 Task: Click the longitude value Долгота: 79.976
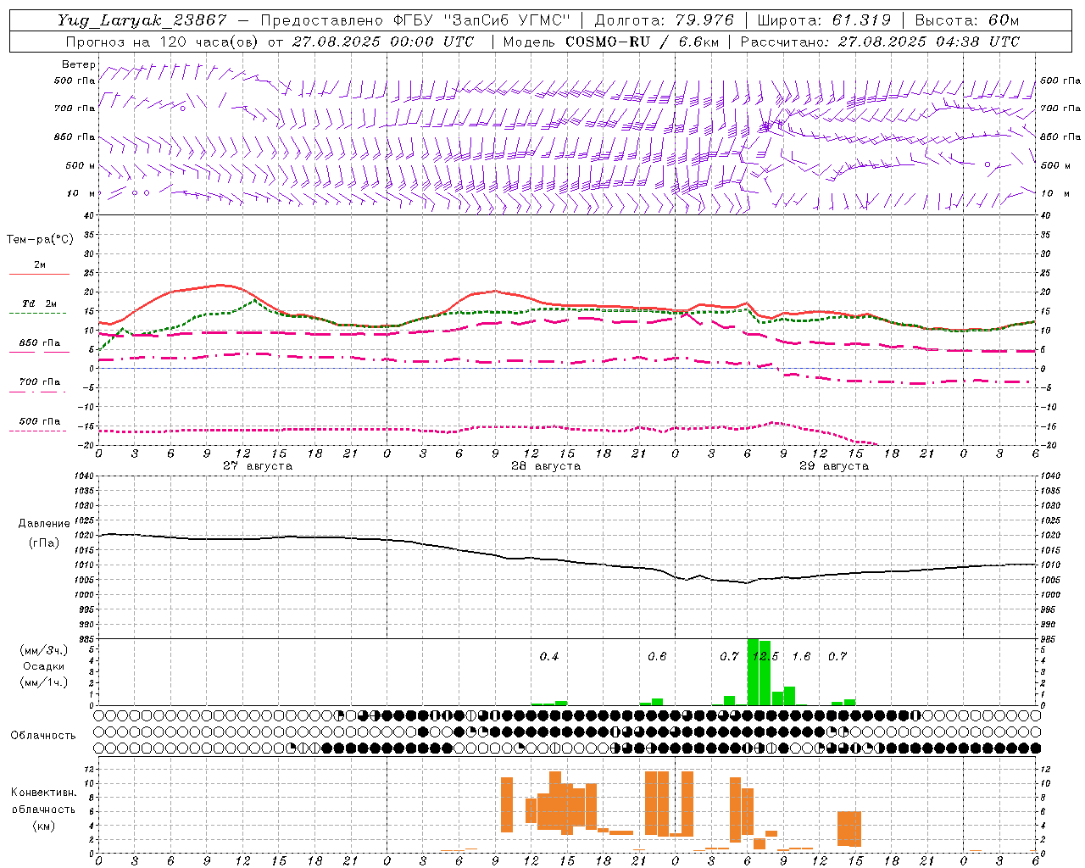pyautogui.click(x=665, y=20)
